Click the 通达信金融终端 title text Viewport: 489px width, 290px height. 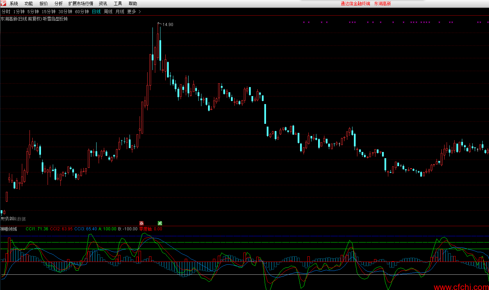click(355, 4)
